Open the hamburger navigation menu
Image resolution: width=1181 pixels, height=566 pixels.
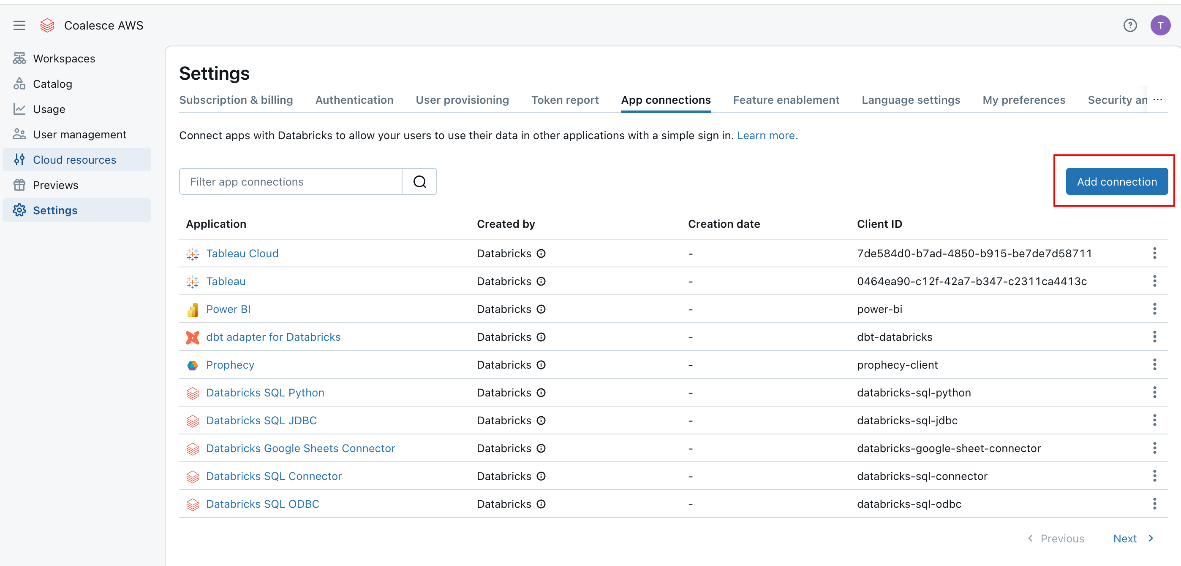coord(19,25)
